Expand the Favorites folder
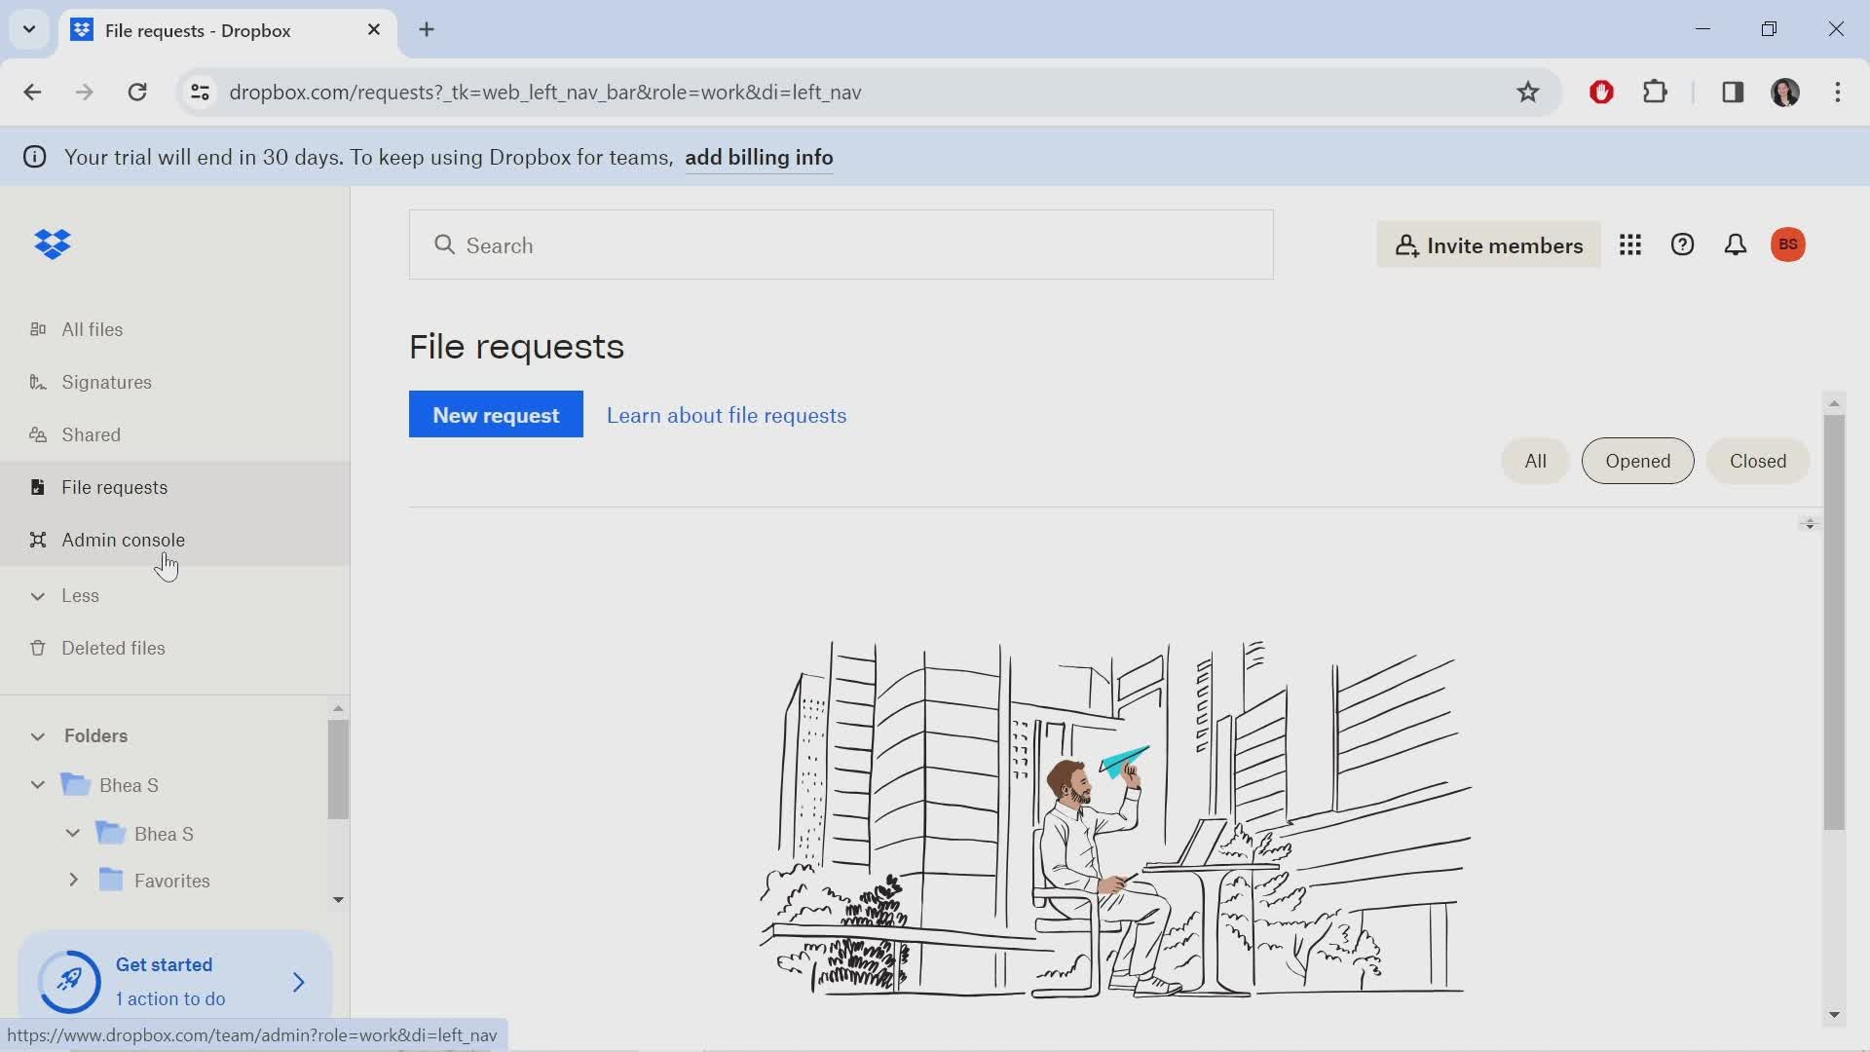The height and width of the screenshot is (1052, 1870). click(x=73, y=880)
